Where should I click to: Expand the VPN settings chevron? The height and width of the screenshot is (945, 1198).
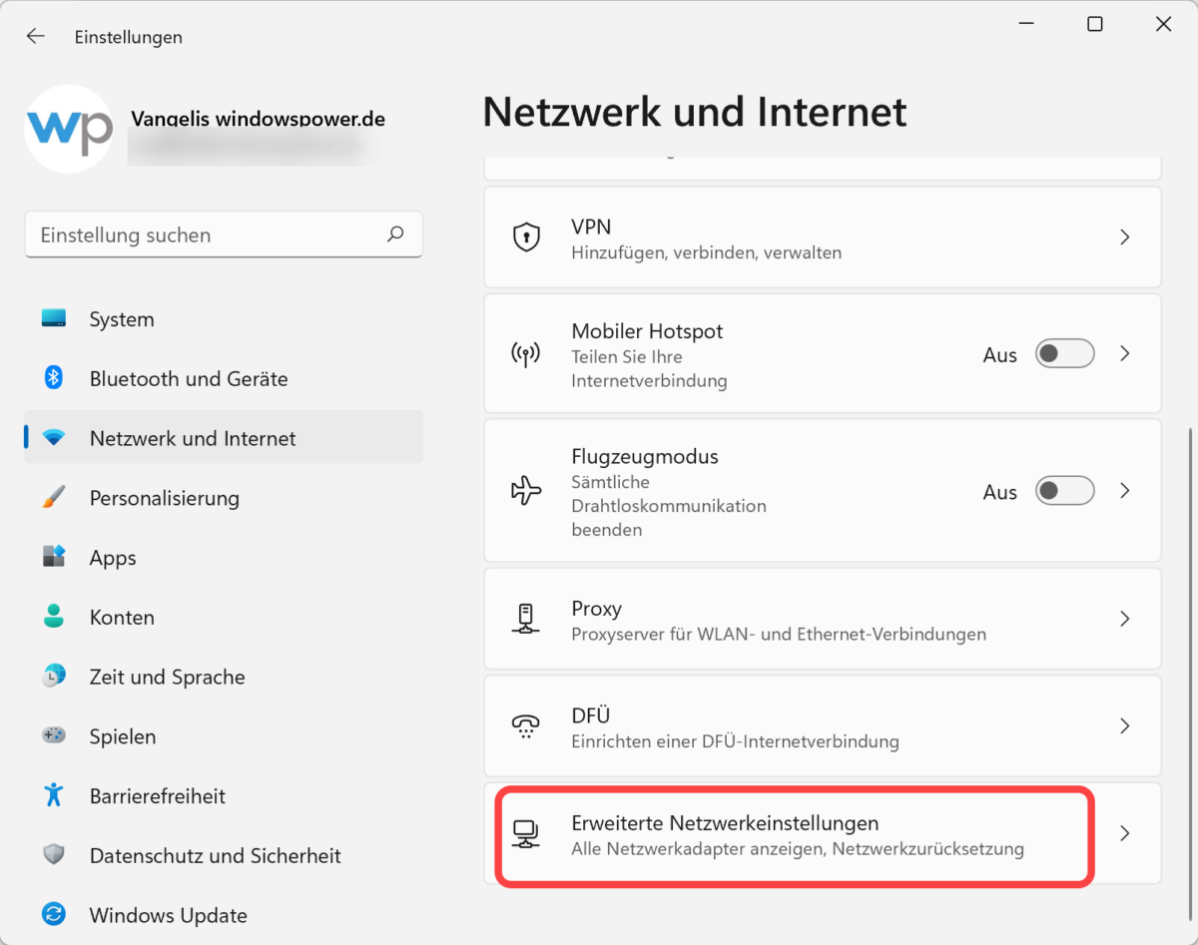click(x=1124, y=237)
